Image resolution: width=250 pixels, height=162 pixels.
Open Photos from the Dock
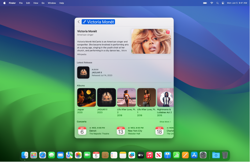point(78,155)
